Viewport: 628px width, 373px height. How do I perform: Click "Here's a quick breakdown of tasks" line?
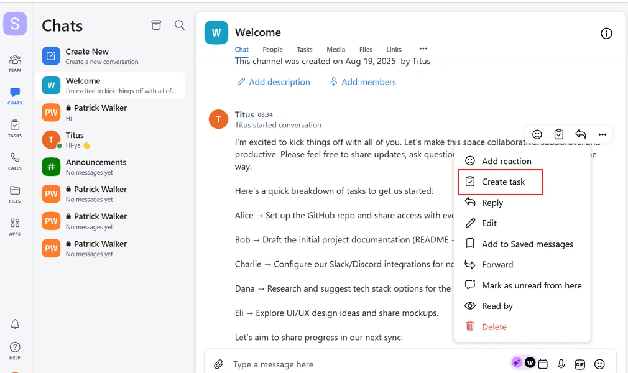coord(334,191)
